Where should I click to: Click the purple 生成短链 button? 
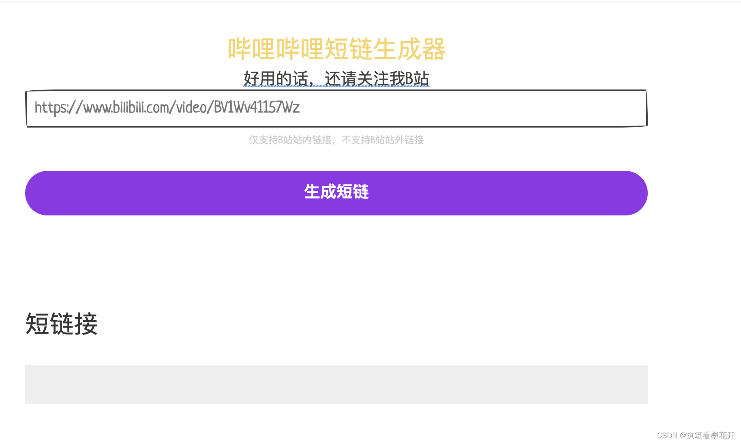coord(336,193)
